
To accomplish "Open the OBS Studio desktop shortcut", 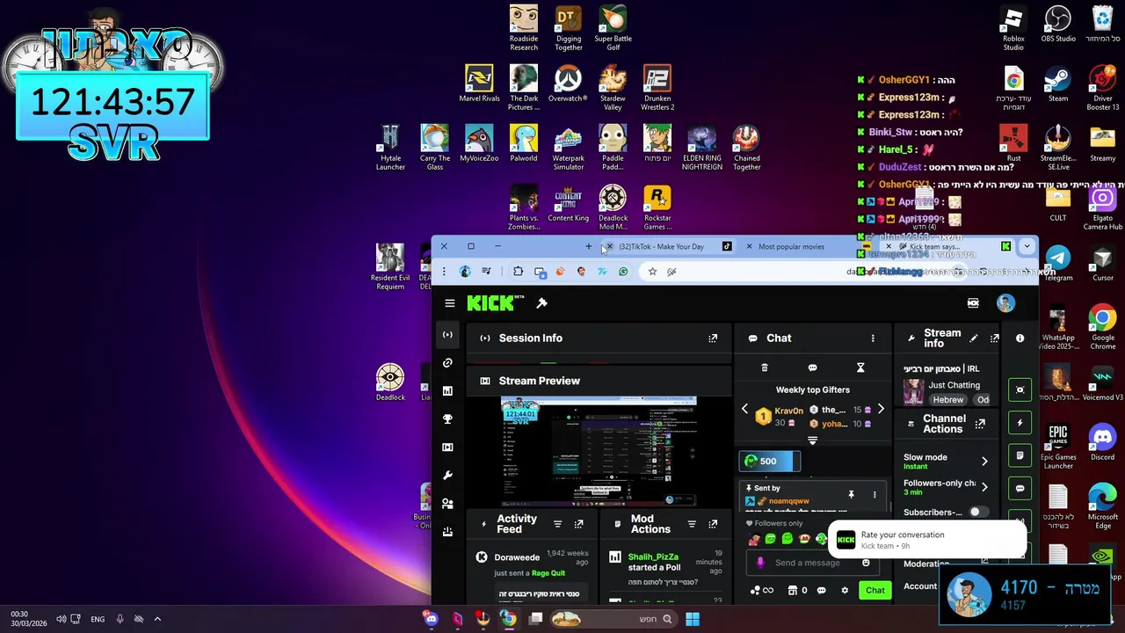I will pos(1058,25).
